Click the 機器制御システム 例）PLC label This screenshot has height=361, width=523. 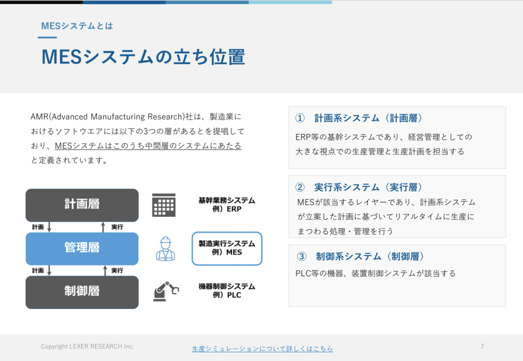tap(227, 291)
